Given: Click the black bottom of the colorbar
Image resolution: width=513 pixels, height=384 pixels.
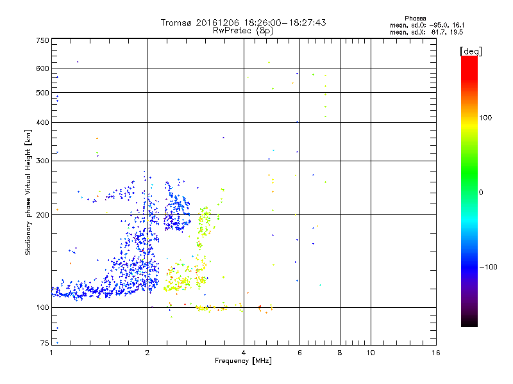Looking at the screenshot, I should tap(469, 322).
